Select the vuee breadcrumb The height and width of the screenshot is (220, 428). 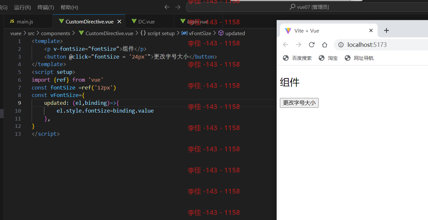click(16, 33)
